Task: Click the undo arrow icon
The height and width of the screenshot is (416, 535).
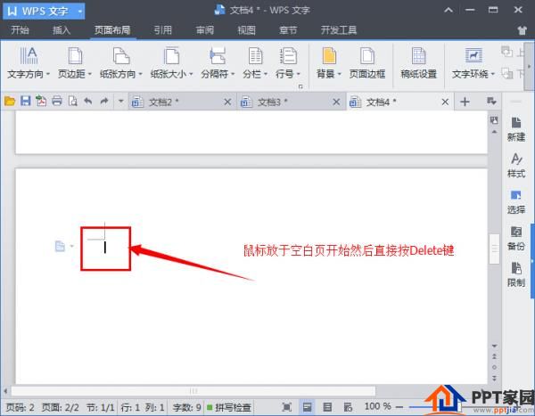Action: click(x=88, y=101)
